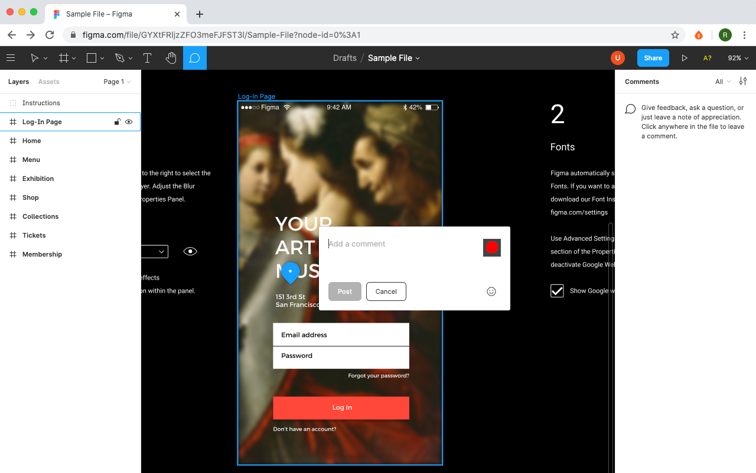Reload the Figma page
The width and height of the screenshot is (756, 473).
50,35
